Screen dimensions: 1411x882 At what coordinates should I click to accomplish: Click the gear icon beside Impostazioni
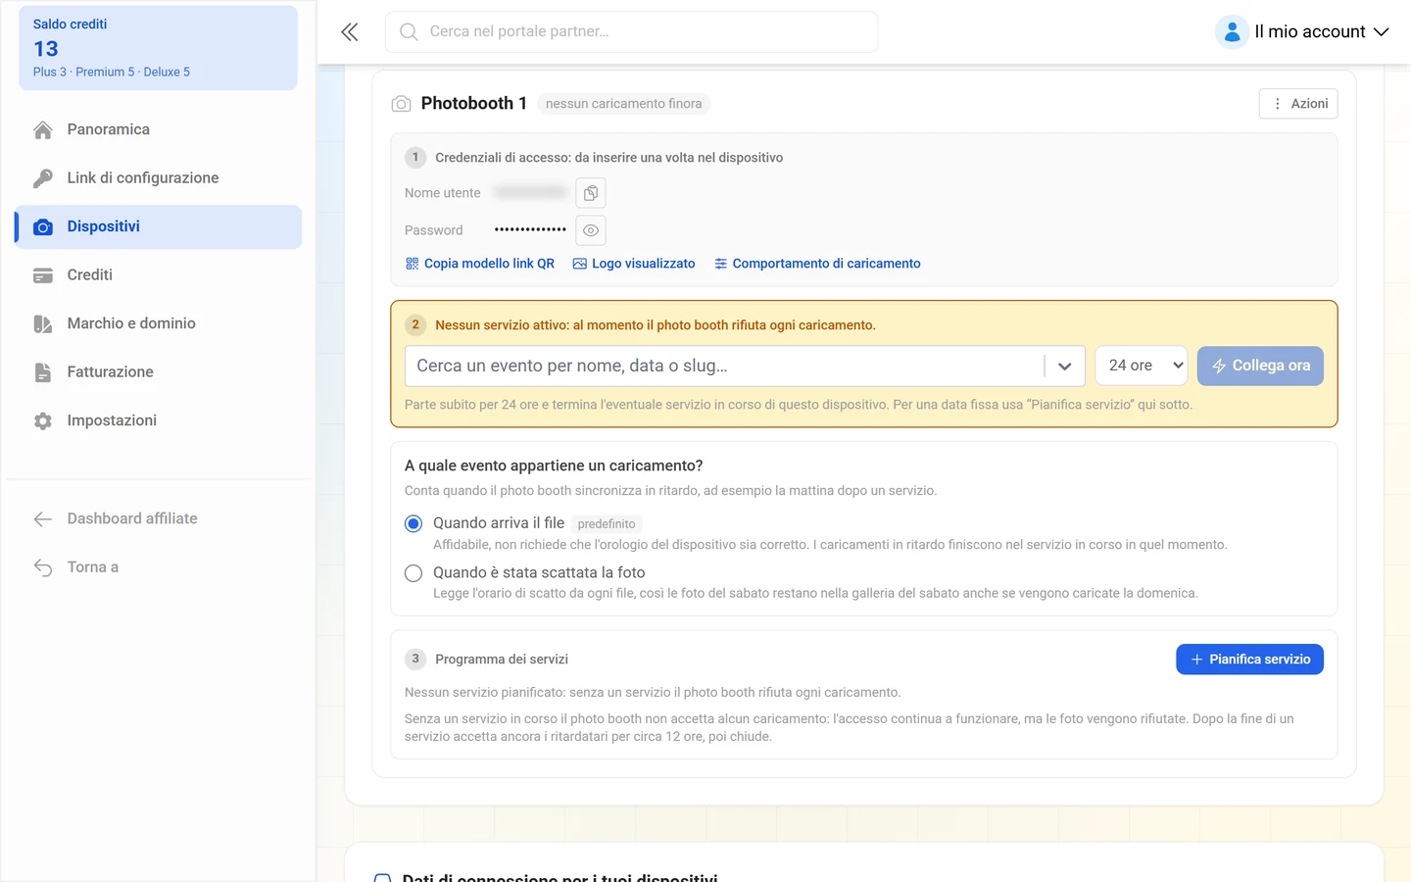pos(43,420)
